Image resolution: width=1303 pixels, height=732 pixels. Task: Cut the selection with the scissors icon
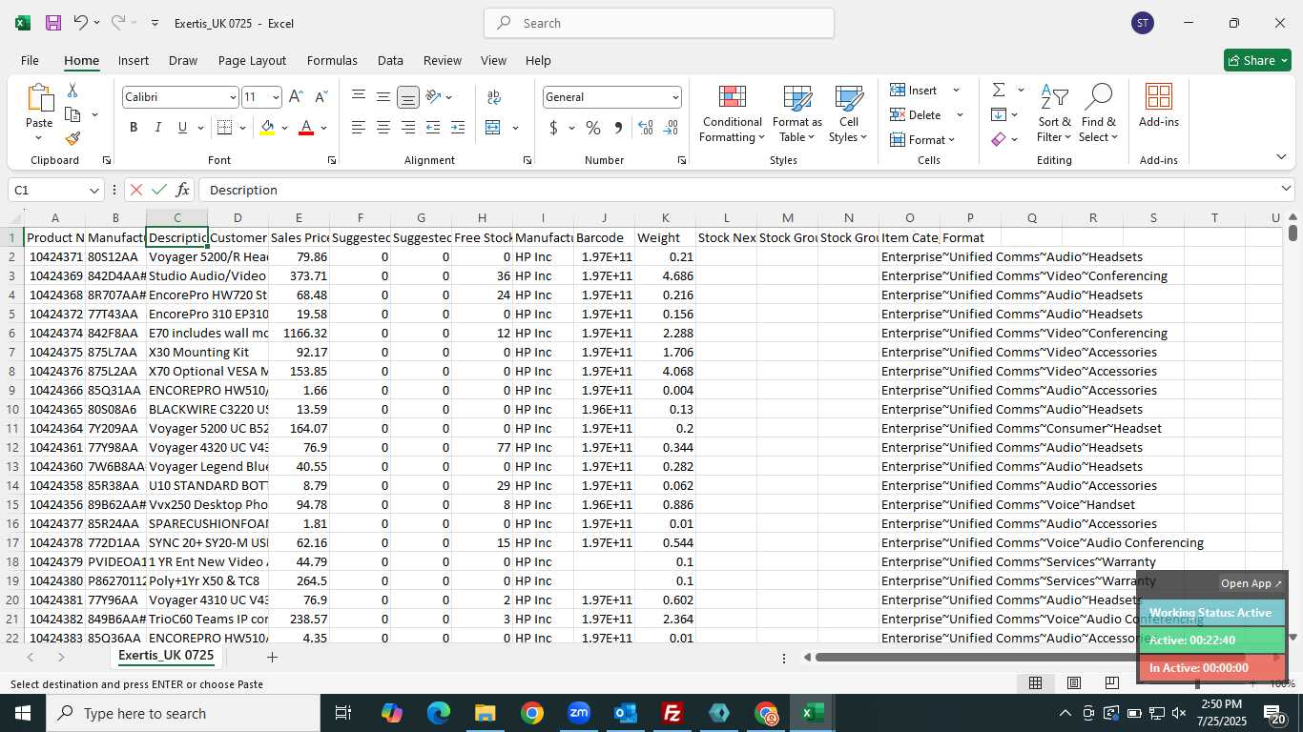[72, 91]
